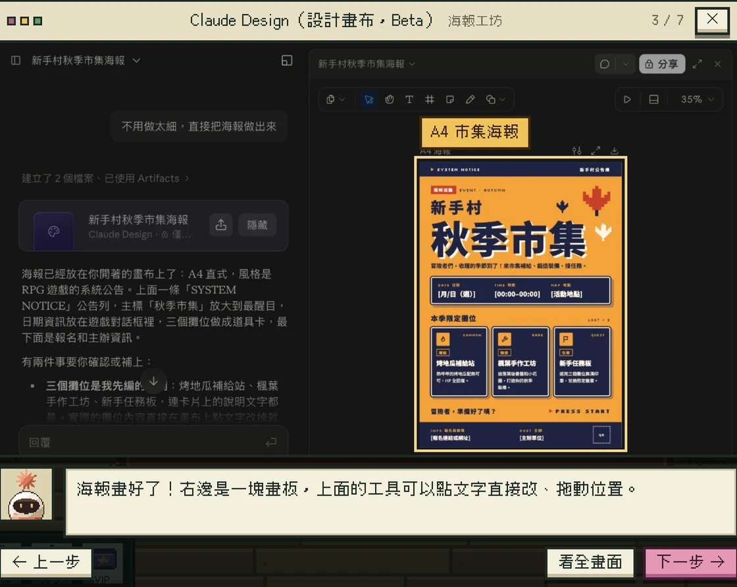
Task: Close the canvas panel
Action: 718,64
